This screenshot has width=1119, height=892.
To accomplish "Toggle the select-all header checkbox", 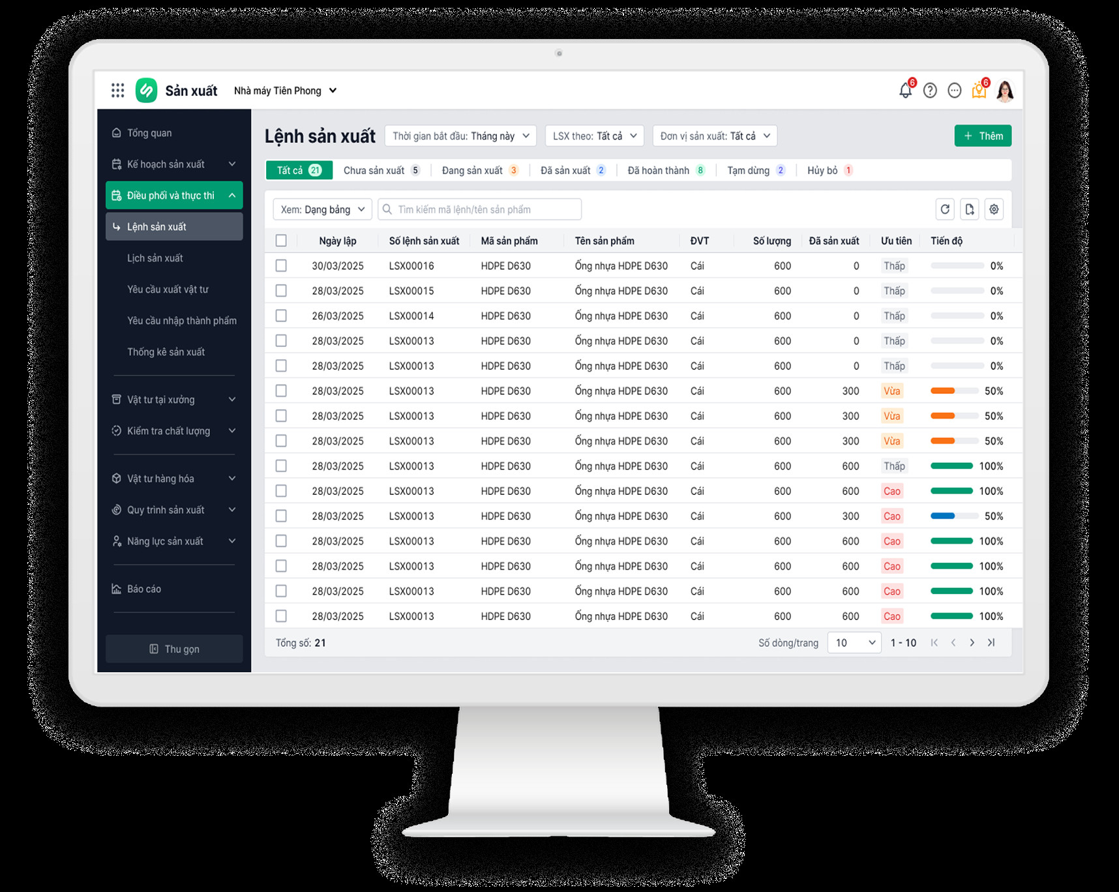I will pos(281,241).
